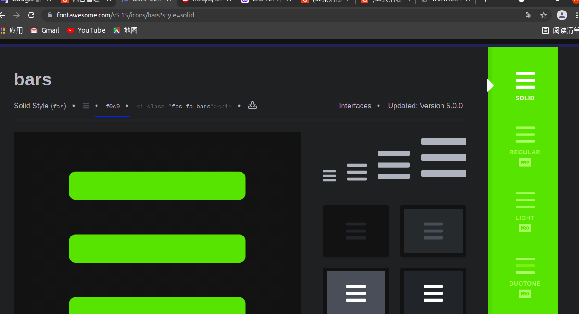
Task: Select the dark gray framed preview tile
Action: 433,231
